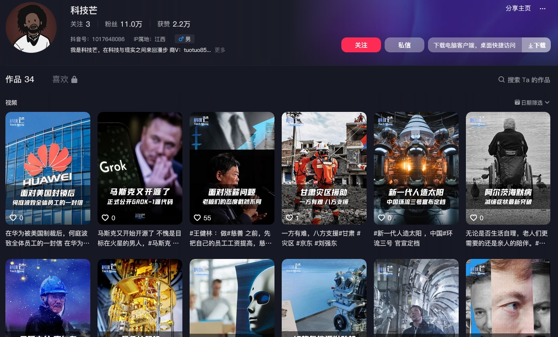
Task: Click the 分享主页 share link
Action: point(518,9)
